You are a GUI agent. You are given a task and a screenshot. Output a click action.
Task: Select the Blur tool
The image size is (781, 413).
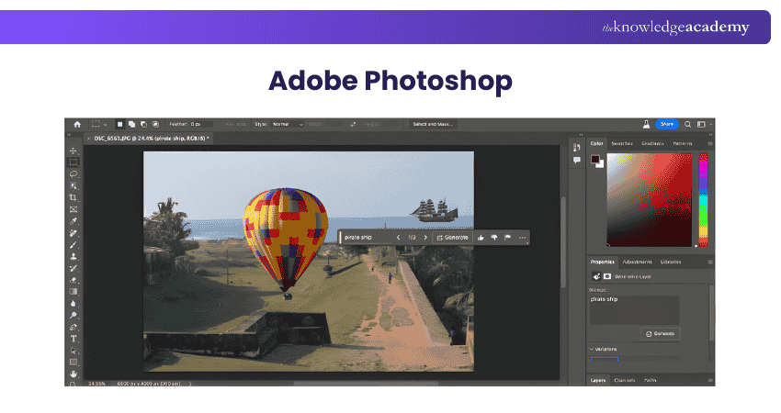click(74, 304)
